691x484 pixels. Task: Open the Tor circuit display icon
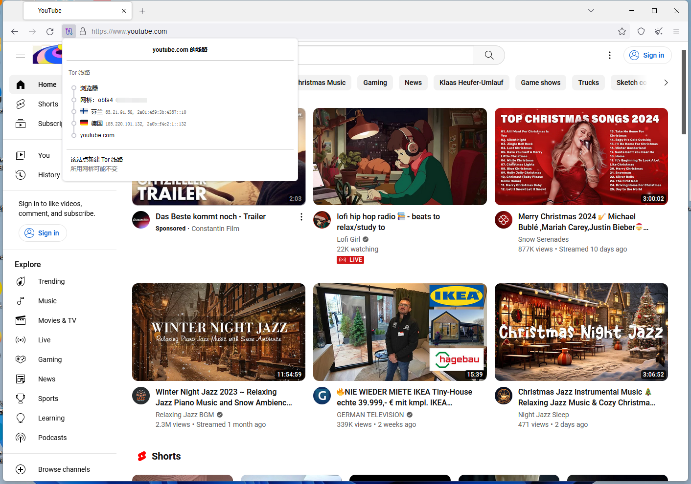(x=69, y=31)
